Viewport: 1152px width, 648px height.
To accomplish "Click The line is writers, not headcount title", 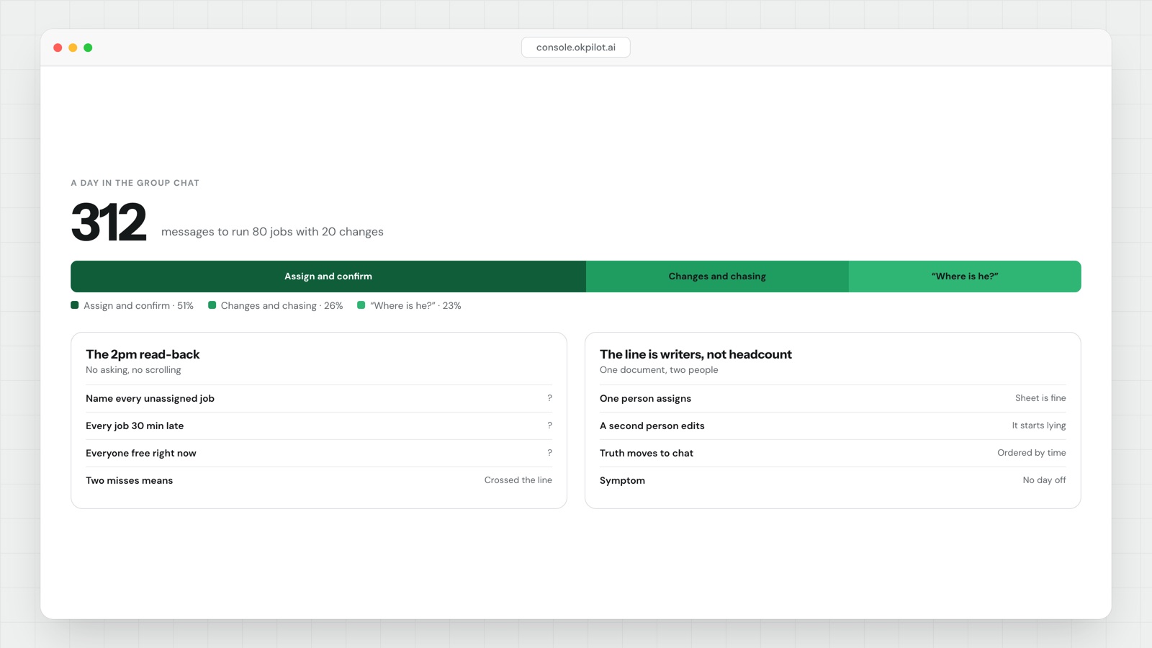I will (696, 354).
